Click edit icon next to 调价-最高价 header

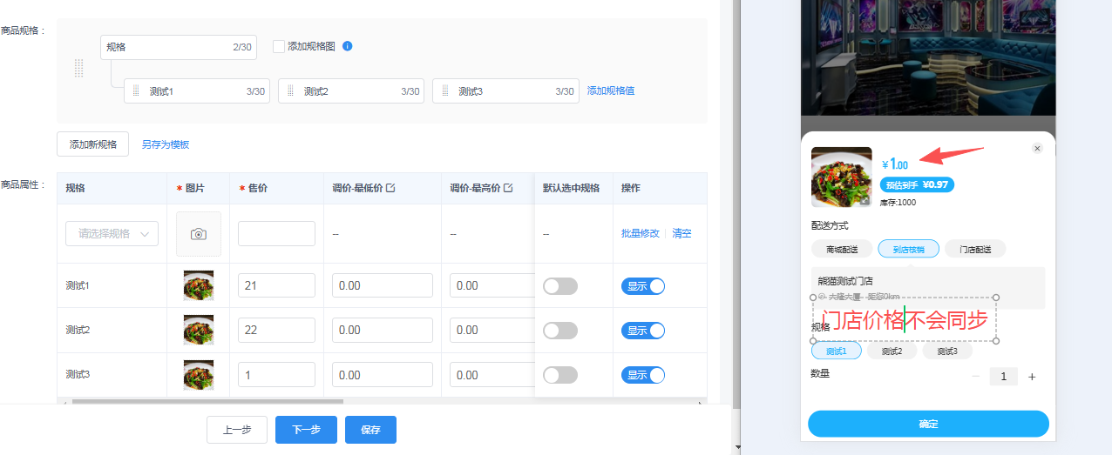click(x=508, y=188)
